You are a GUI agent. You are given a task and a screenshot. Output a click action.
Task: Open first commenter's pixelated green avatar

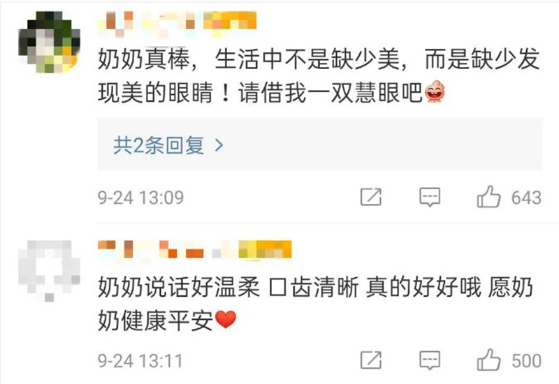click(49, 42)
